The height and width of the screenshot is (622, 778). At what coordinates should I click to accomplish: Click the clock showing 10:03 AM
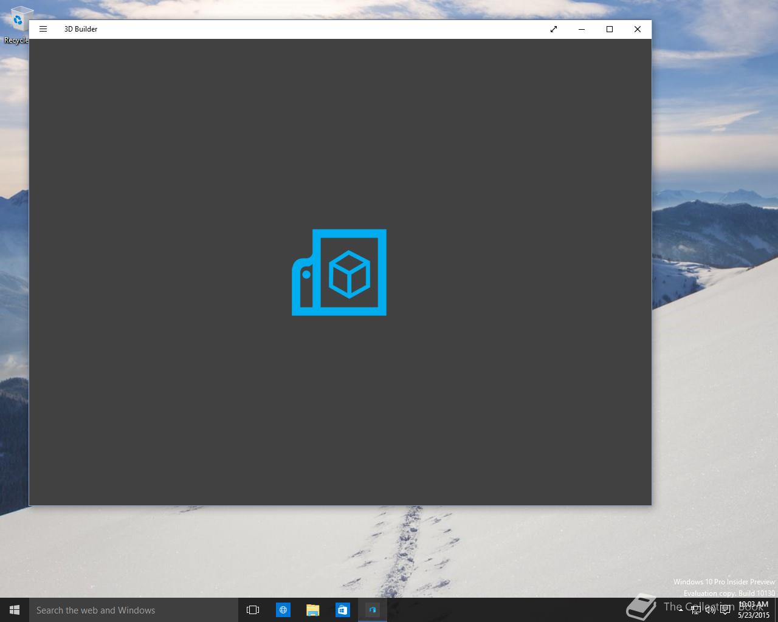pyautogui.click(x=754, y=610)
